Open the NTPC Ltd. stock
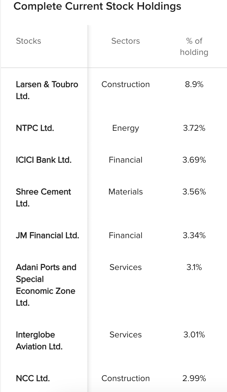This screenshot has height=392, width=227. 35,128
